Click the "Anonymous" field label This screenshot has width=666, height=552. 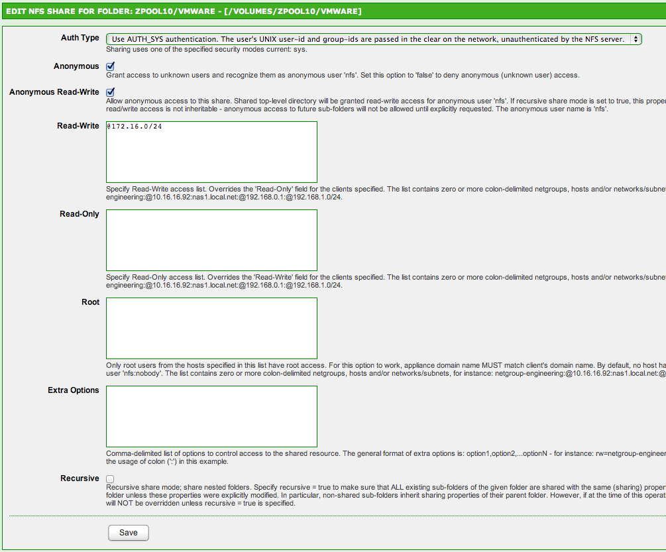point(76,66)
